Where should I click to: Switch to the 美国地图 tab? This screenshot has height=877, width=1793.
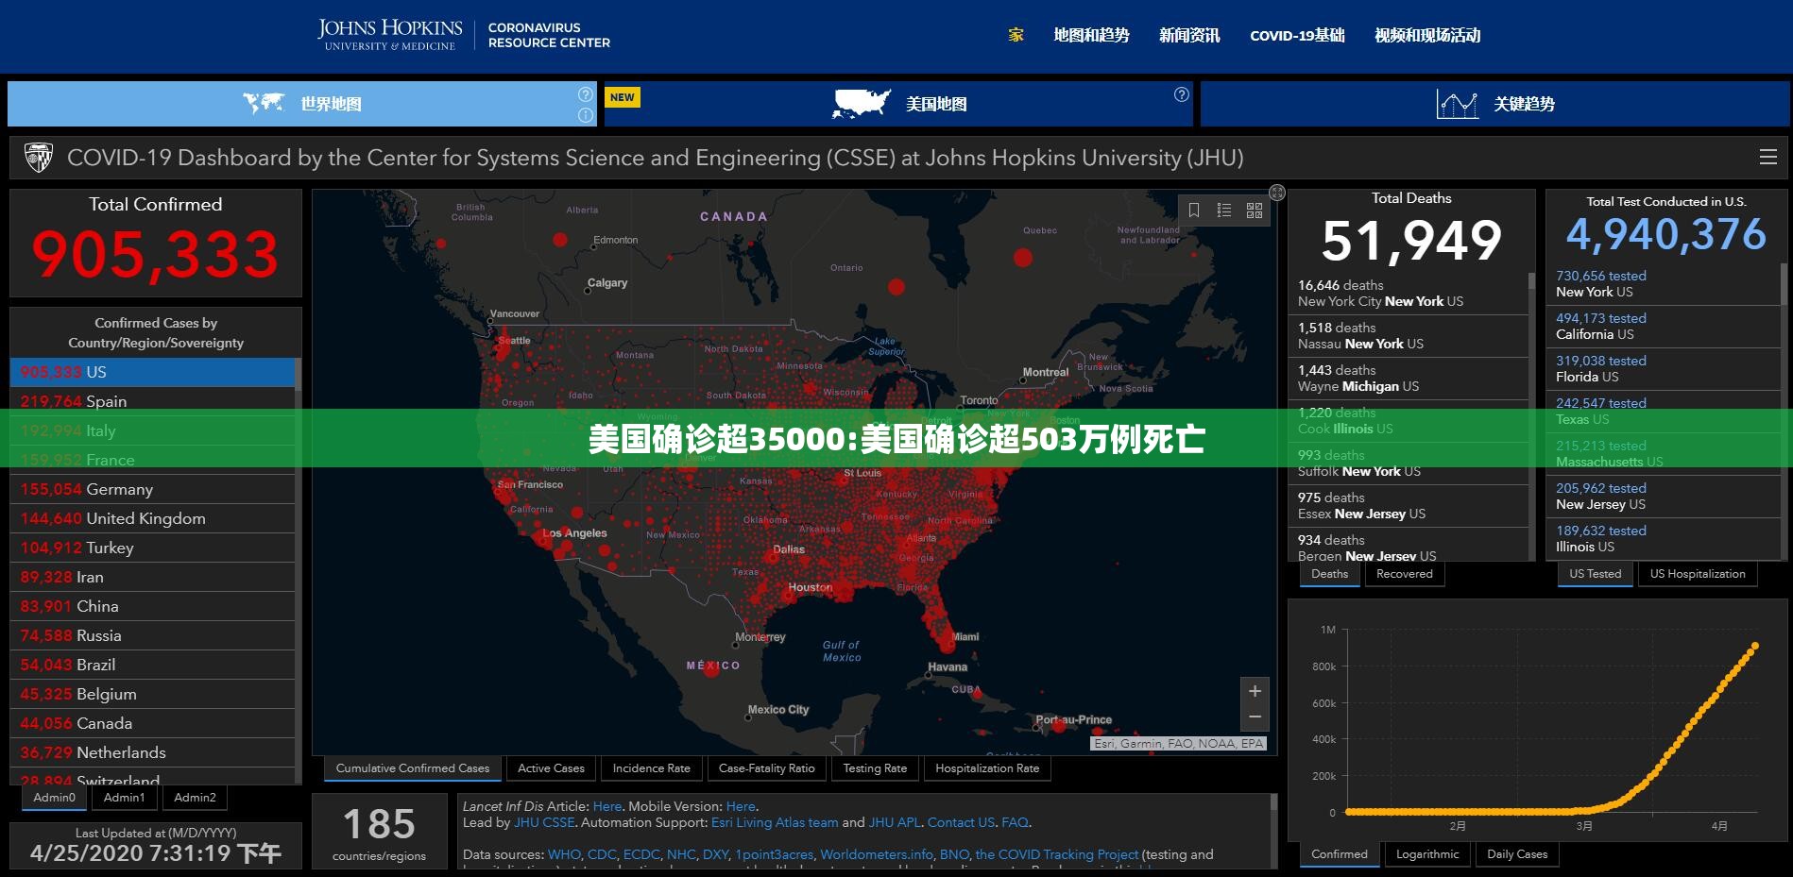coord(898,104)
